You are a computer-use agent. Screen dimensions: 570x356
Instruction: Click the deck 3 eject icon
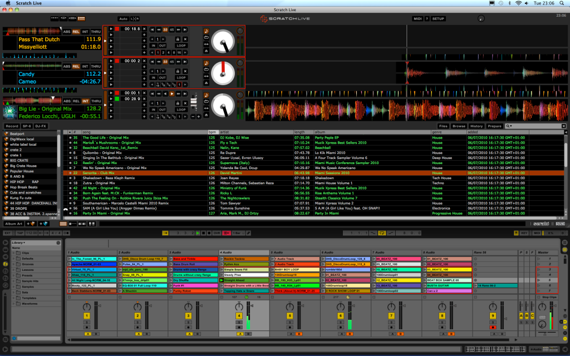pos(206,115)
